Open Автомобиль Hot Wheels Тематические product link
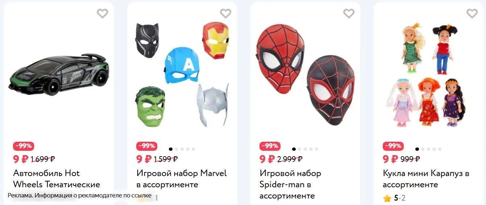 [x=57, y=179]
